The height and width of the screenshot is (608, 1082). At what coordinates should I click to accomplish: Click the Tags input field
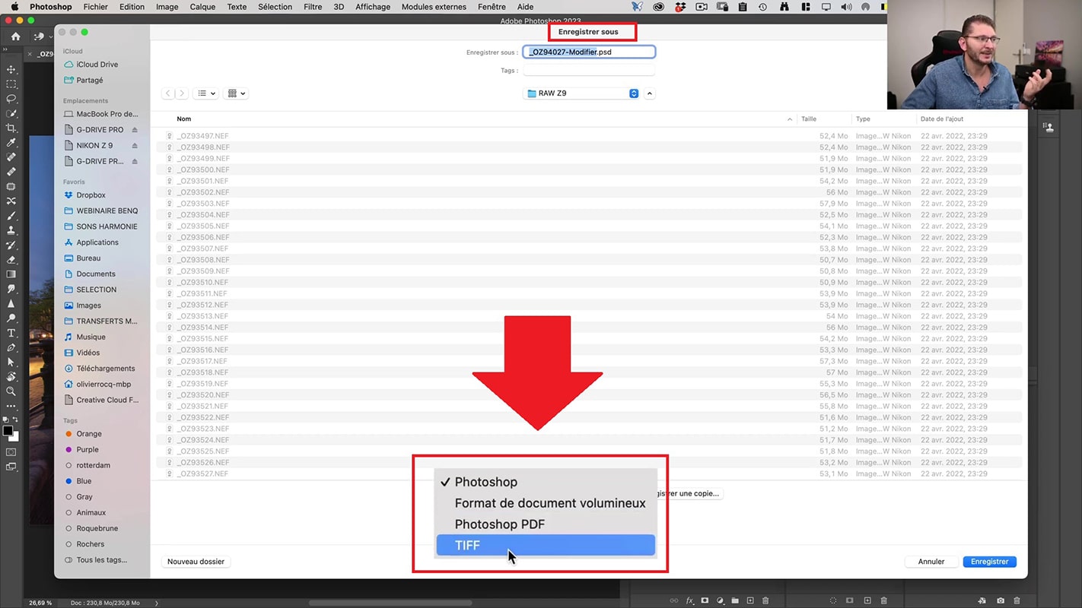(x=589, y=71)
